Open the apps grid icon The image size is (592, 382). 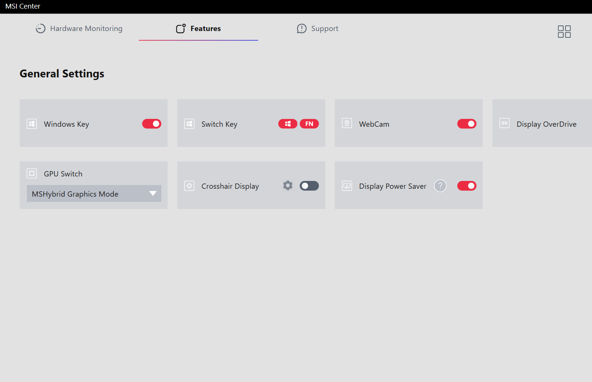tap(564, 32)
